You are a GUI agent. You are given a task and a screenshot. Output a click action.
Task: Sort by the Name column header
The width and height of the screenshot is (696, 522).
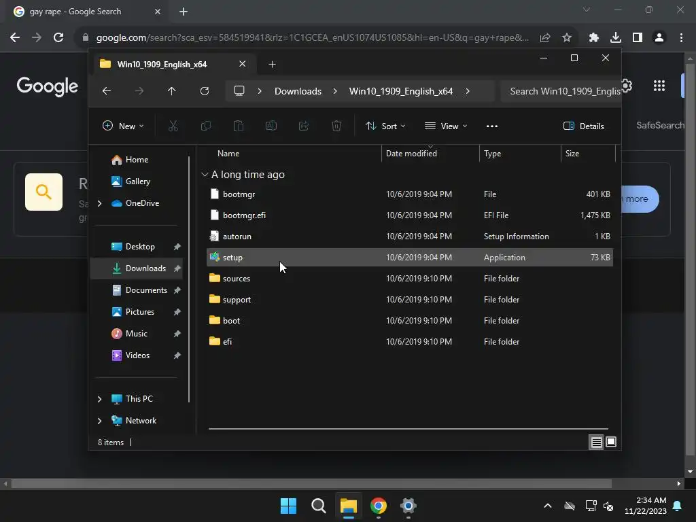click(x=294, y=154)
